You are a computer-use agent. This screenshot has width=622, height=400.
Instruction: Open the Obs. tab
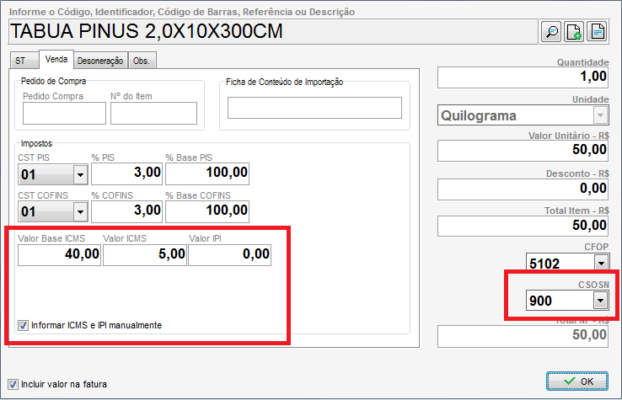point(142,61)
